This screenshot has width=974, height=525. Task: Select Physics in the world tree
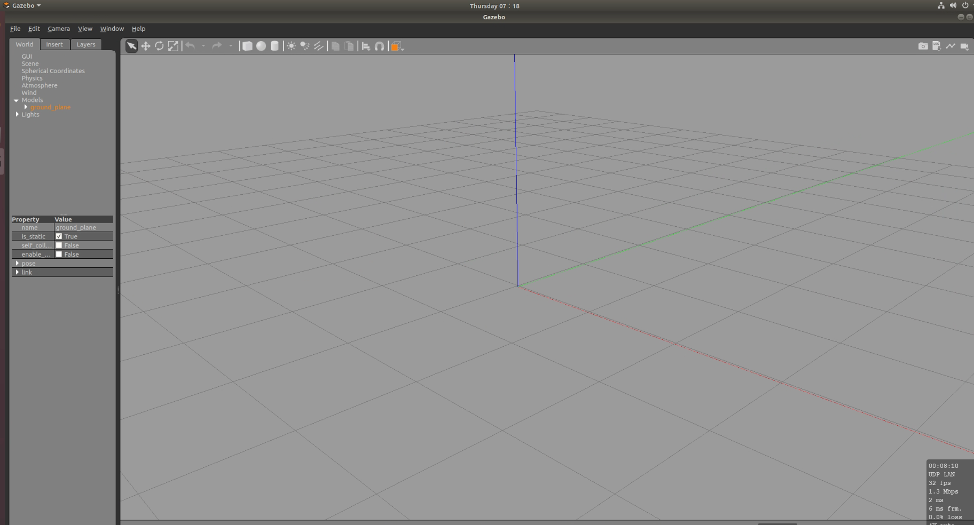(x=32, y=78)
